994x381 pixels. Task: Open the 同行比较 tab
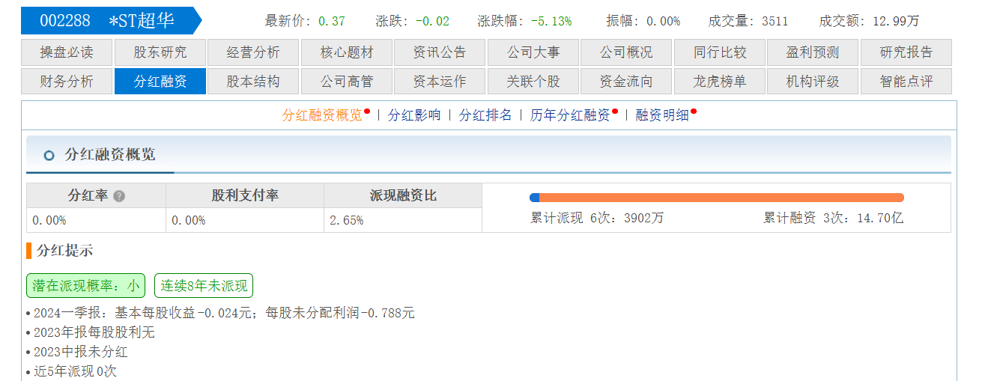[x=720, y=52]
